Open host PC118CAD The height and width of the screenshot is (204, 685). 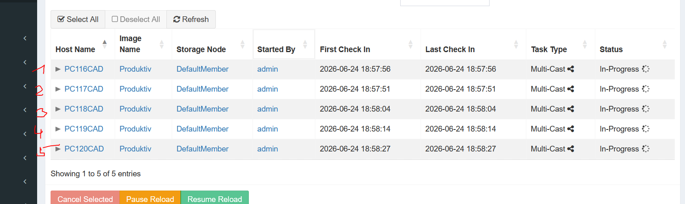pos(84,109)
